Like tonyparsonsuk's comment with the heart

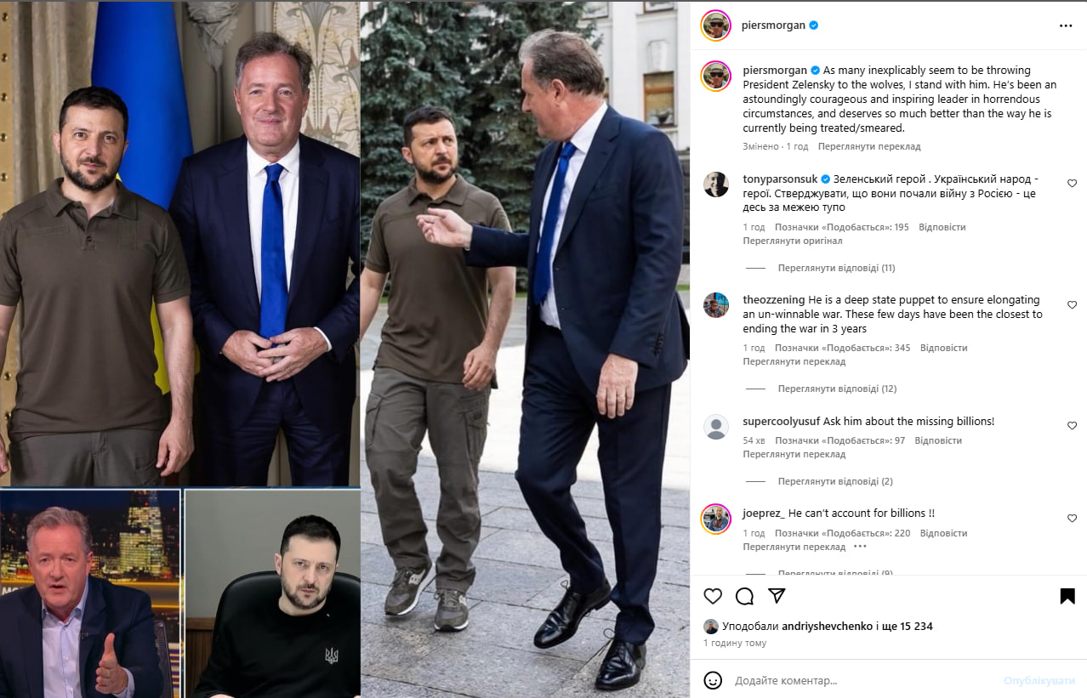(1072, 183)
